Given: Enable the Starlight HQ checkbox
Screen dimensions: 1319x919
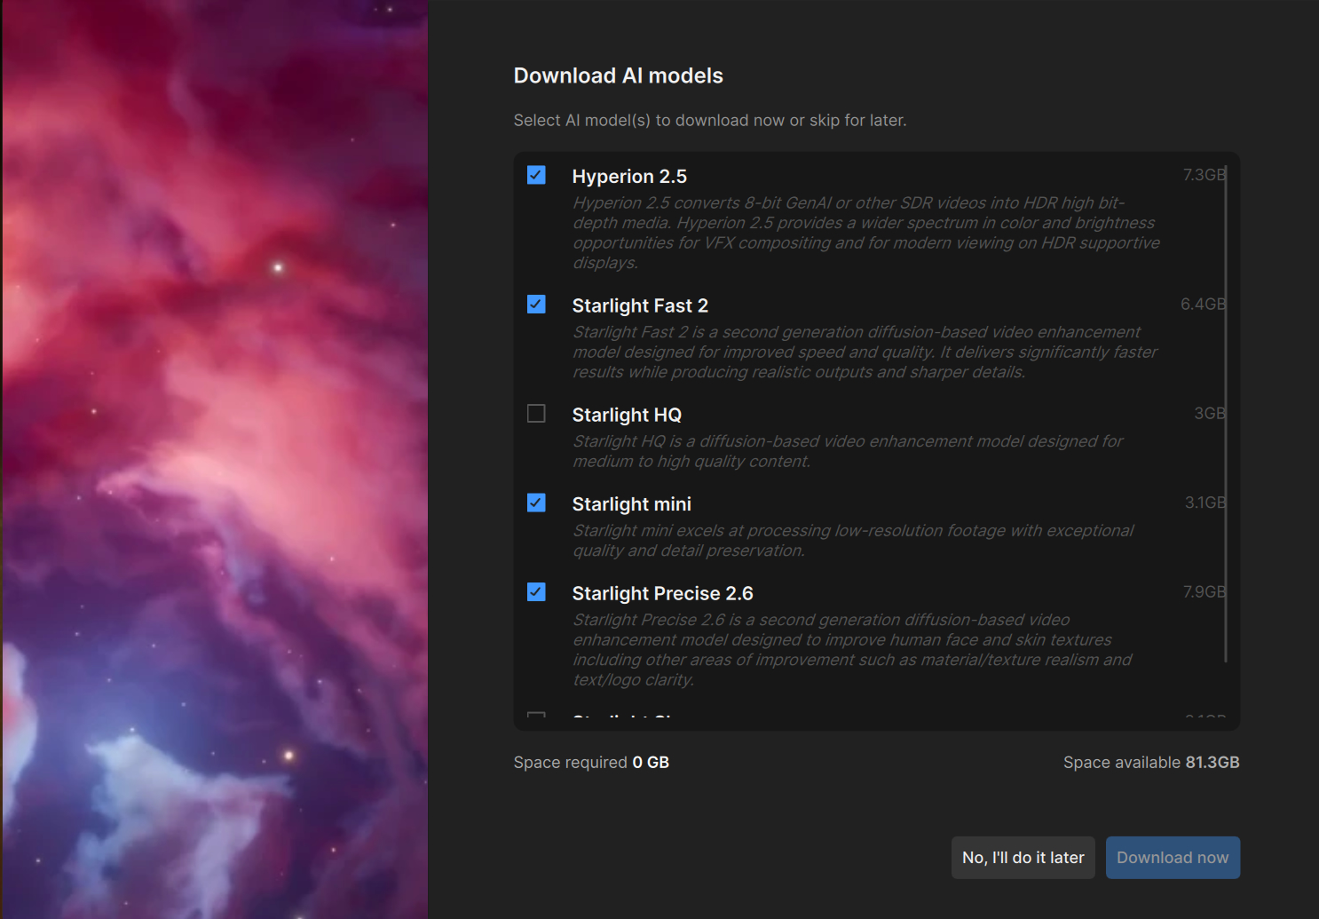Looking at the screenshot, I should pyautogui.click(x=536, y=414).
